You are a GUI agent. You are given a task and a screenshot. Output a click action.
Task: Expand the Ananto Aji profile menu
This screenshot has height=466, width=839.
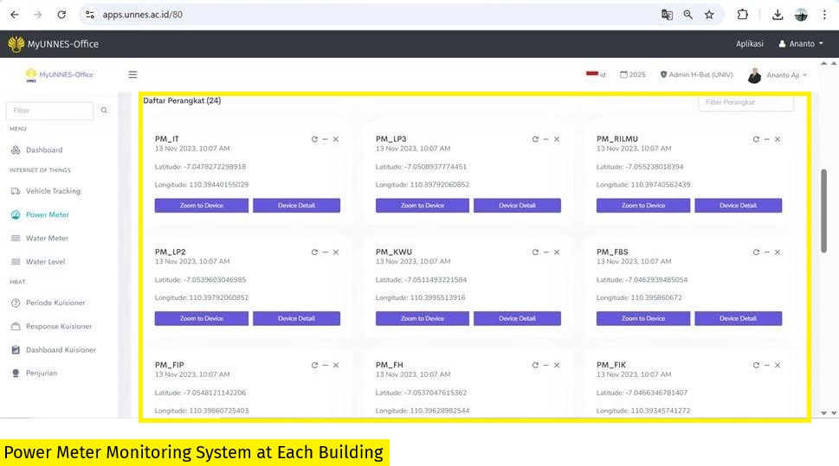(778, 75)
